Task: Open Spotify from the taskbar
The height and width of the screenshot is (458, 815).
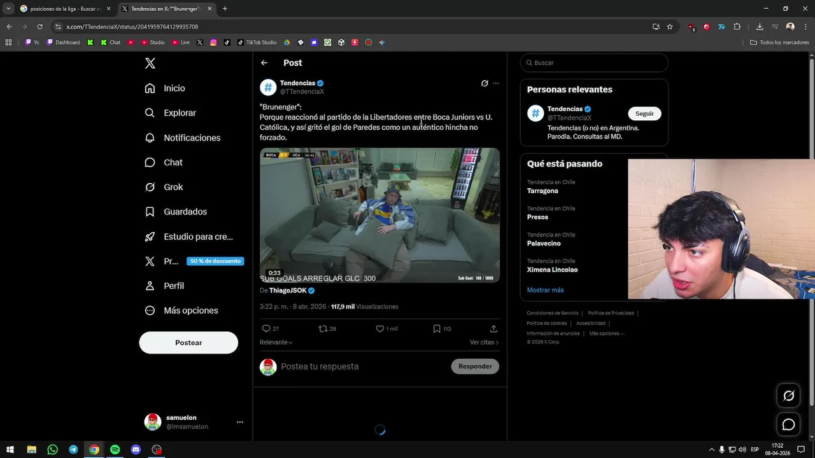Action: (115, 450)
